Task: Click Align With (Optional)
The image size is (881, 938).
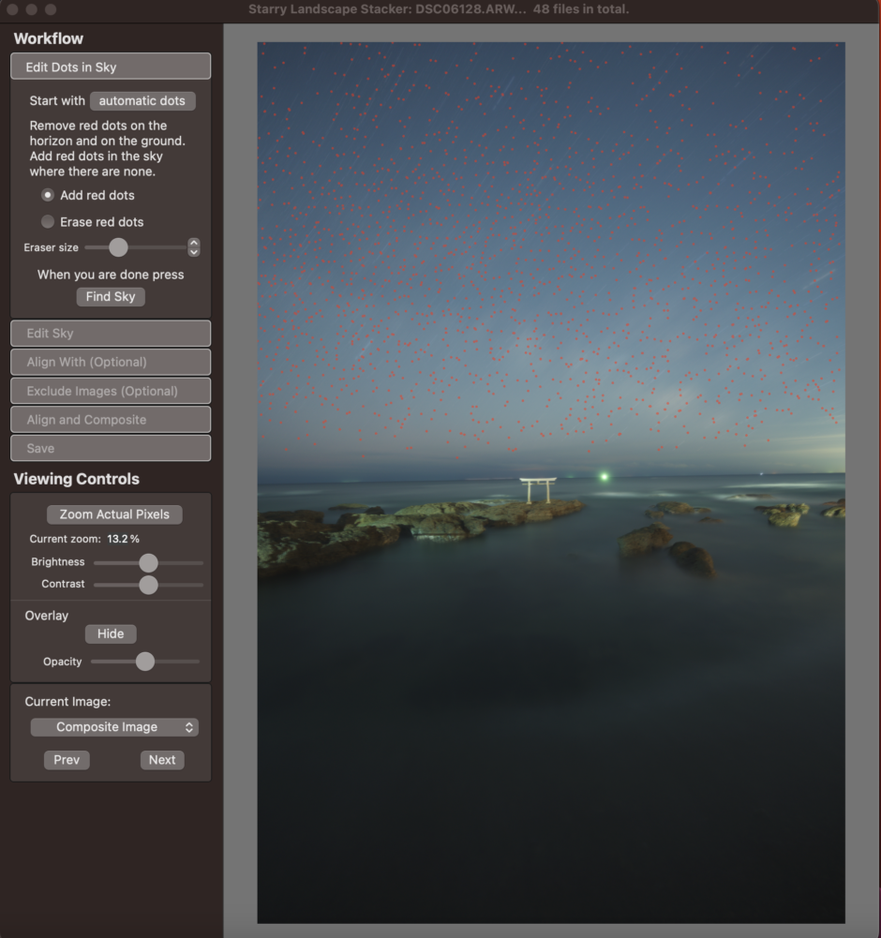Action: pyautogui.click(x=110, y=362)
